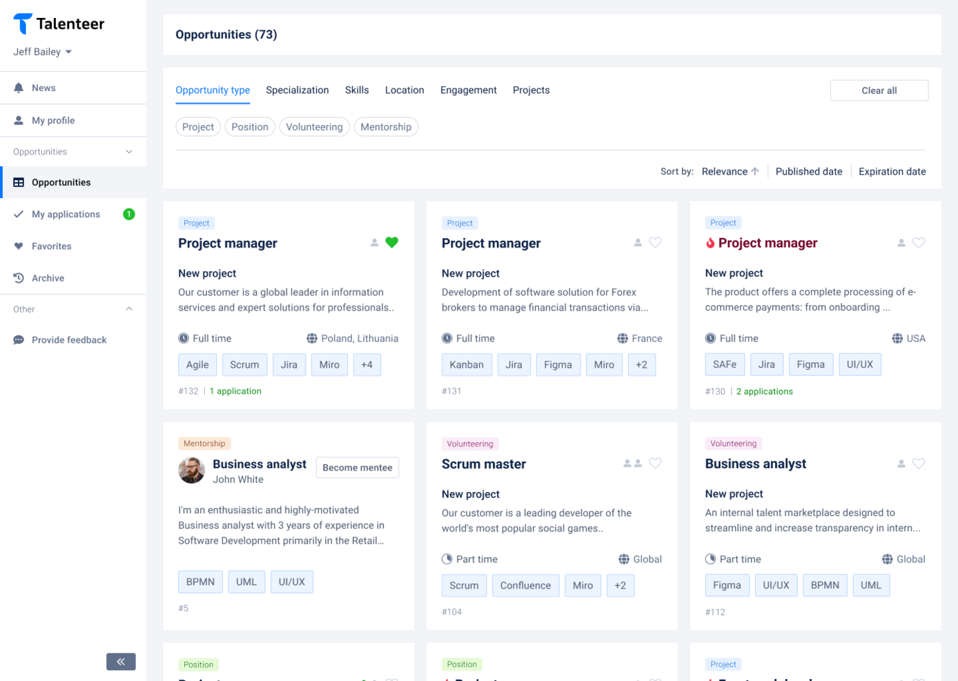This screenshot has width=958, height=681.
Task: Expand the +2 skills on Scrum master card
Action: click(620, 586)
